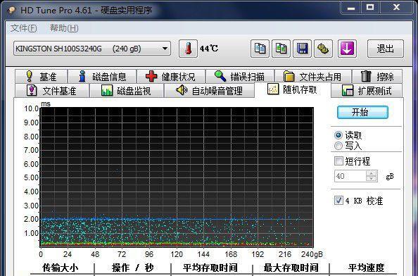Enable the 短行程 short stroke checkbox
This screenshot has width=418, height=276.
click(338, 161)
